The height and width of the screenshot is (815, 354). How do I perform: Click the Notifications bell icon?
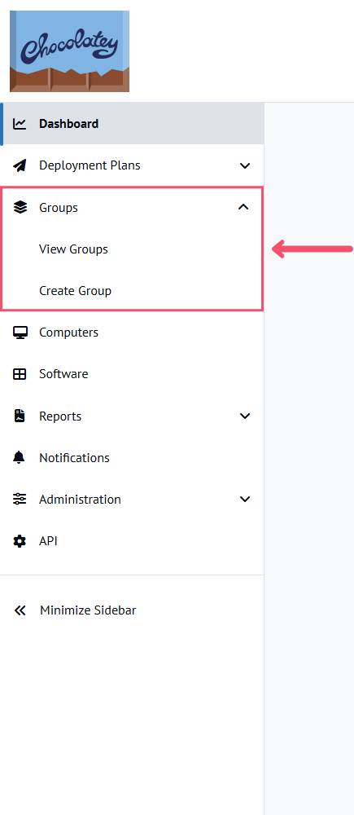tap(20, 457)
